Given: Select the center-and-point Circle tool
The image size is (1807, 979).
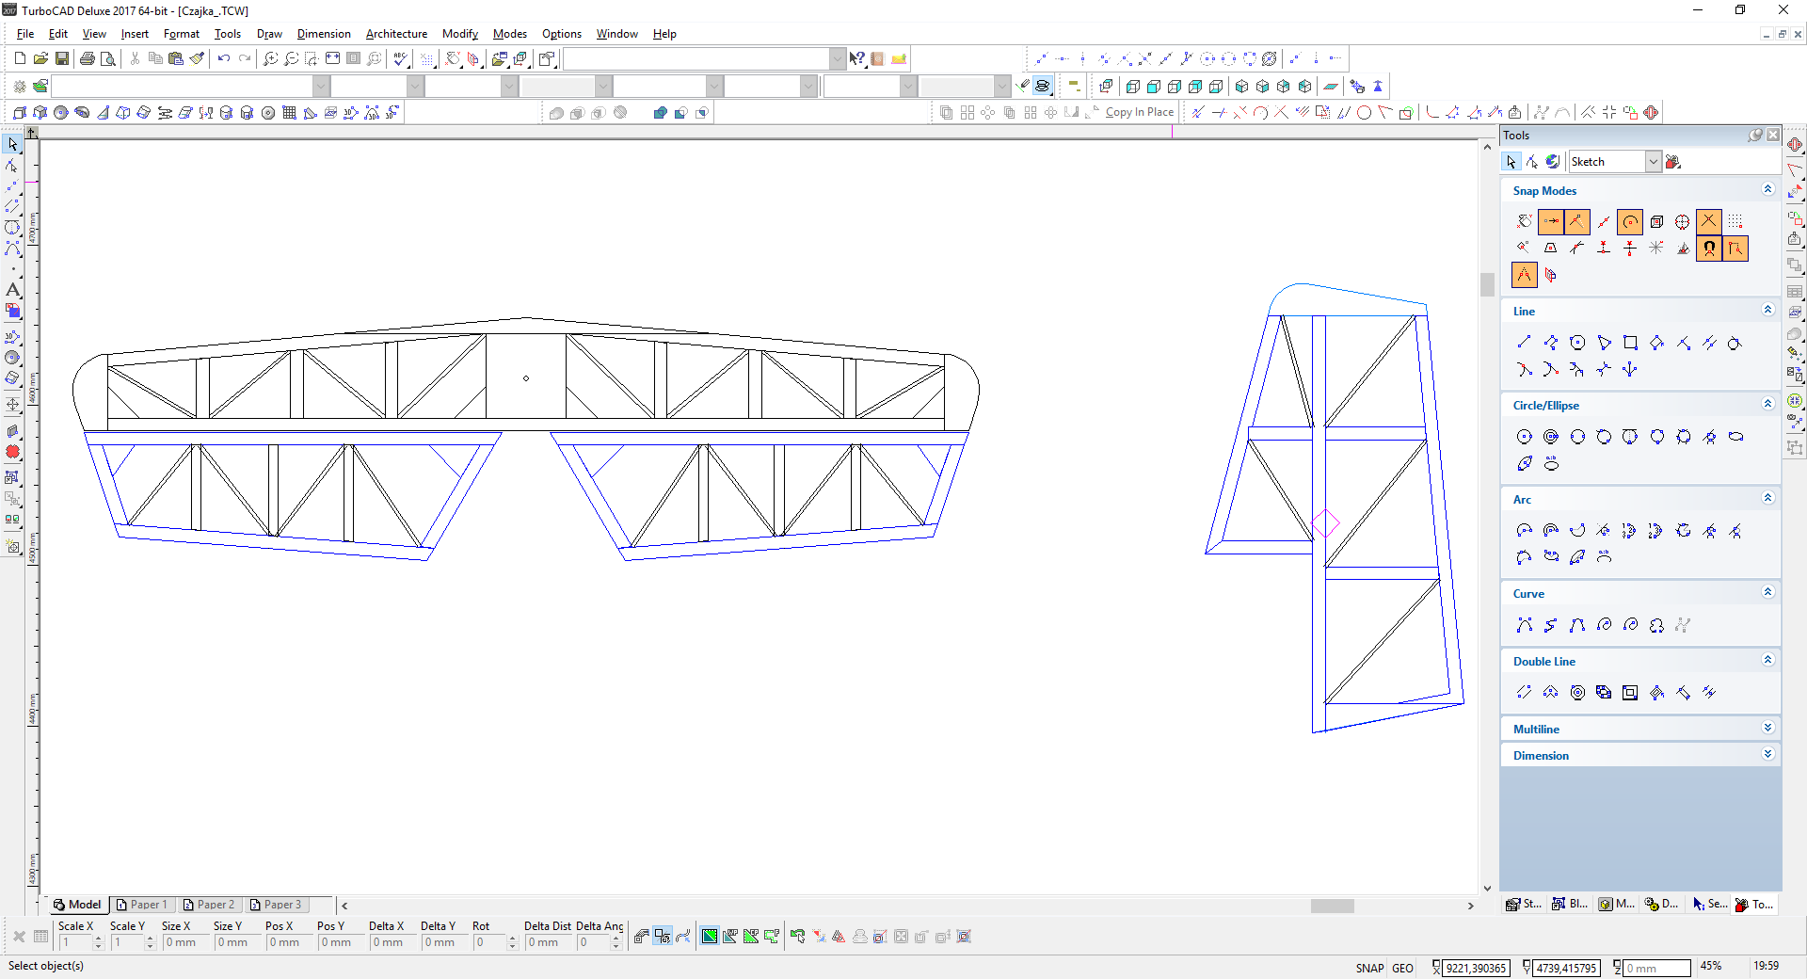Looking at the screenshot, I should [1524, 437].
